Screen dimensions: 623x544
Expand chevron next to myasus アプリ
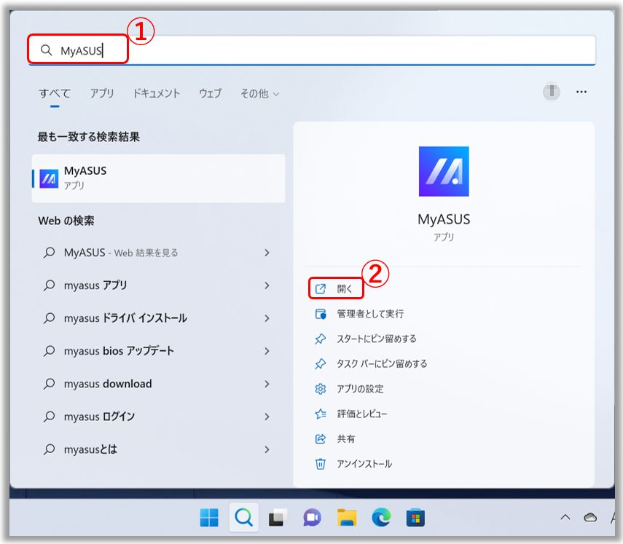pyautogui.click(x=267, y=285)
